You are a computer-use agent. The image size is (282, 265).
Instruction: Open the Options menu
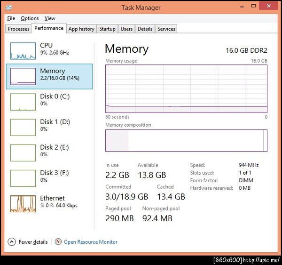30,18
